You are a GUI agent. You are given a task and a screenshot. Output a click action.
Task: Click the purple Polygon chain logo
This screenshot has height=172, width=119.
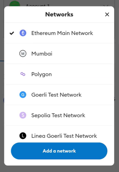[x=23, y=74]
